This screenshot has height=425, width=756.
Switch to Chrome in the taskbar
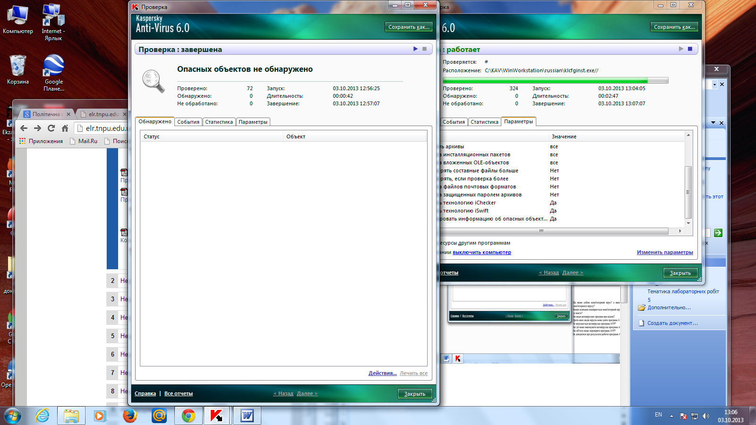click(x=189, y=416)
